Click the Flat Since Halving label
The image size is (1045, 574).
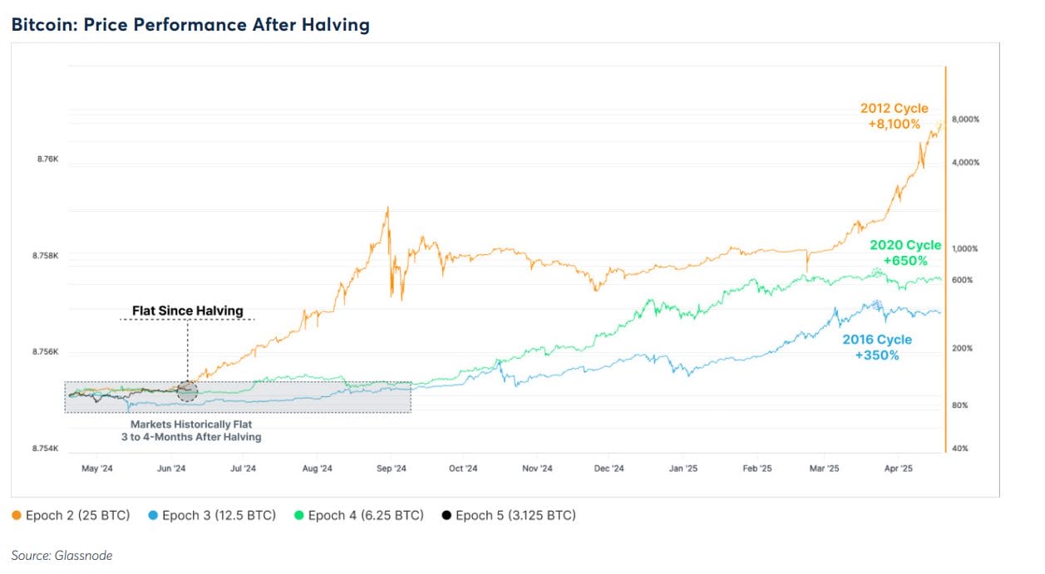[x=188, y=312]
